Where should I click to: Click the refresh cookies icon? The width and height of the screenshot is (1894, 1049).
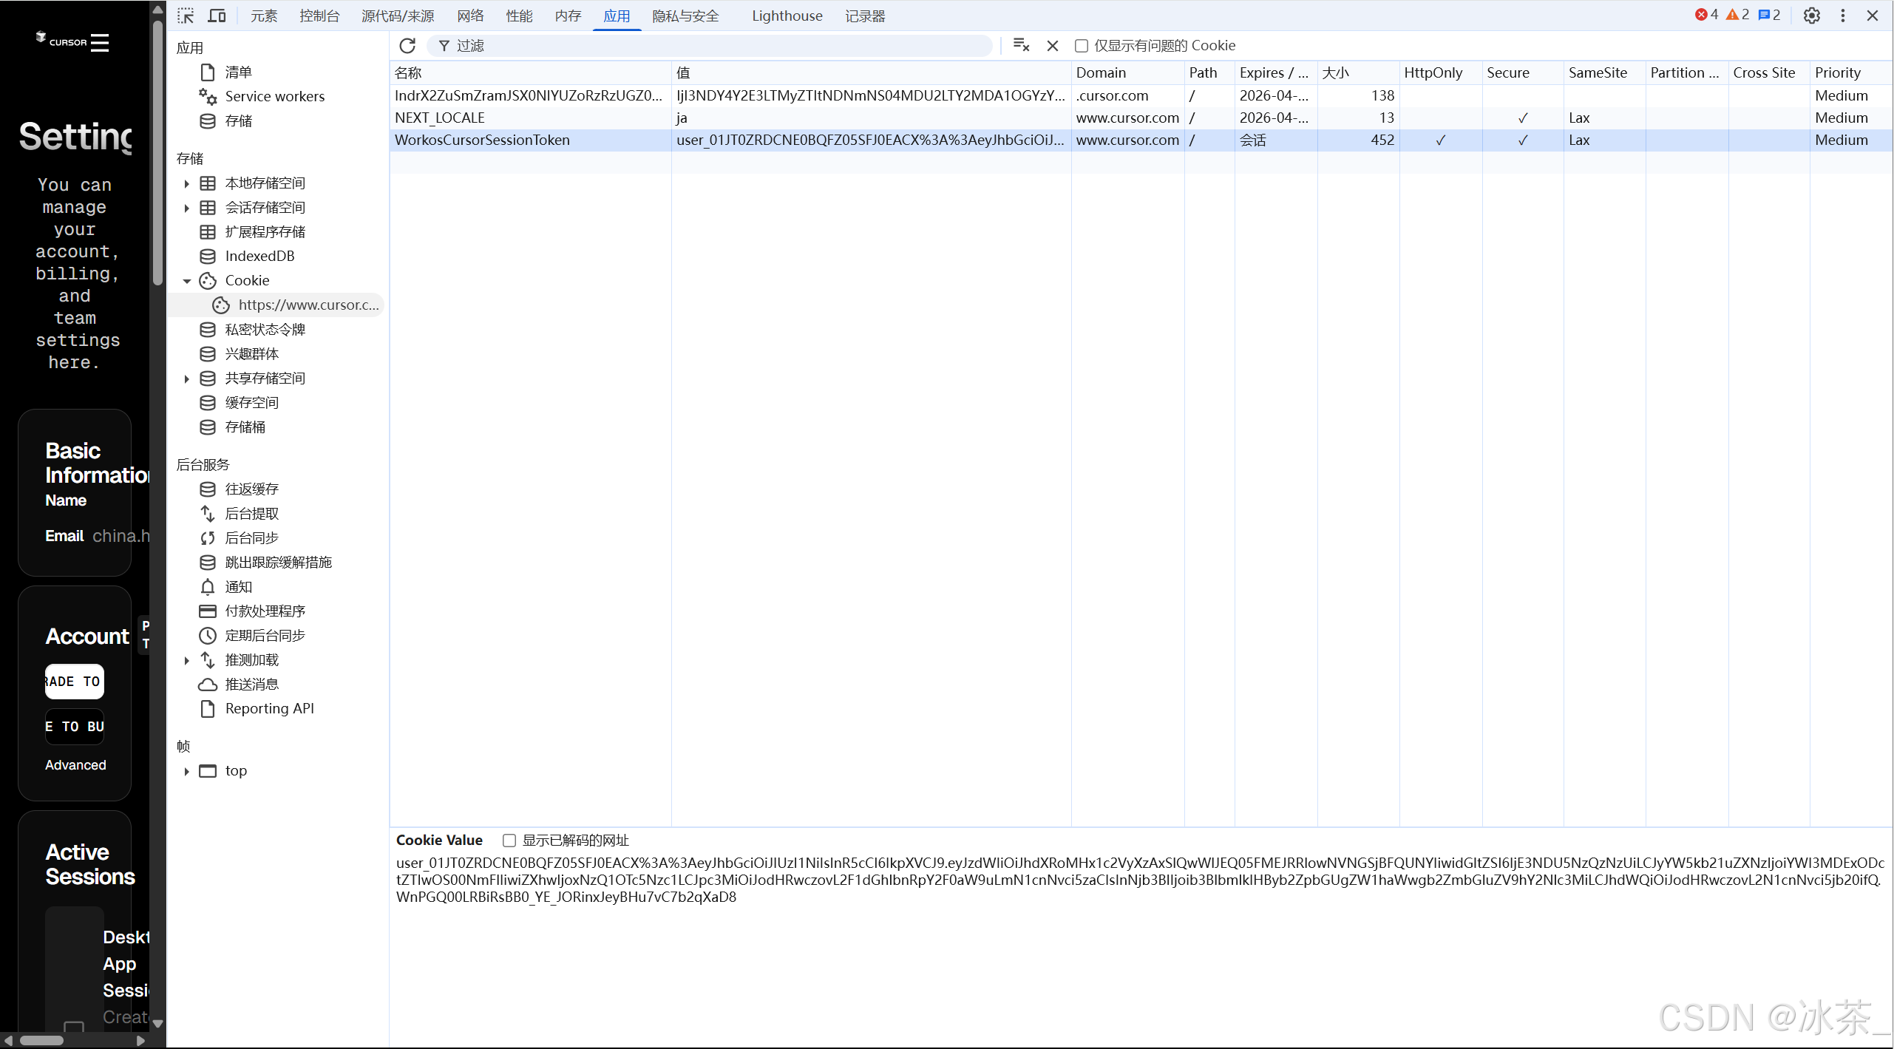[x=407, y=46]
